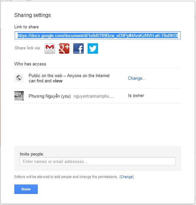Share the link via Facebook icon
This screenshot has width=196, height=205.
pyautogui.click(x=78, y=48)
